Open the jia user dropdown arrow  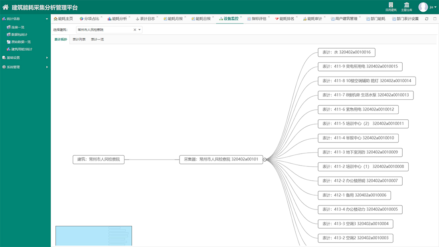435,7
